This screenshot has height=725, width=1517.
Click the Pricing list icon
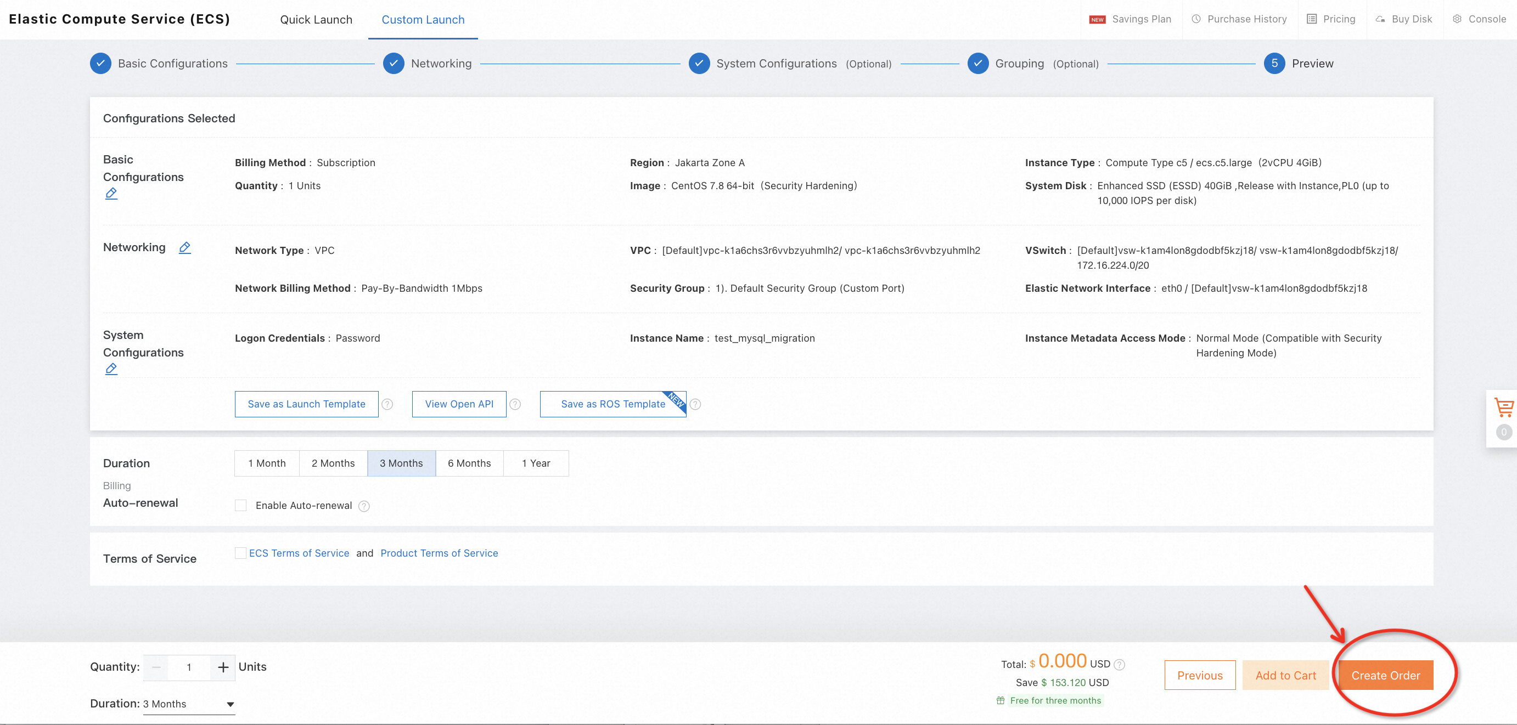pos(1312,19)
